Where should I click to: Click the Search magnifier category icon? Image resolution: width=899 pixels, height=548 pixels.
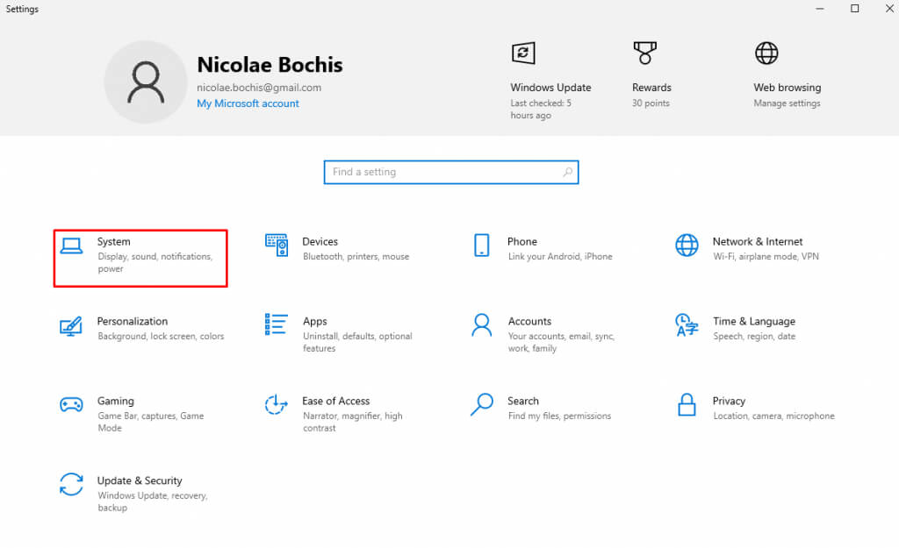[x=481, y=405]
